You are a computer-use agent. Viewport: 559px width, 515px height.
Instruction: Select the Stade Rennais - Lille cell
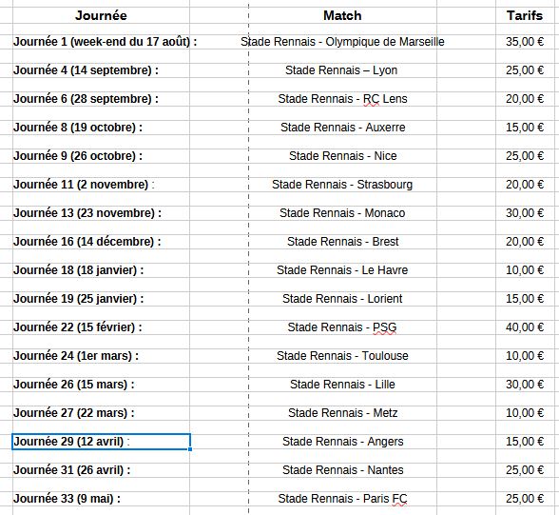tap(342, 385)
